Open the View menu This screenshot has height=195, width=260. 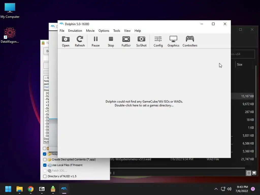127,31
